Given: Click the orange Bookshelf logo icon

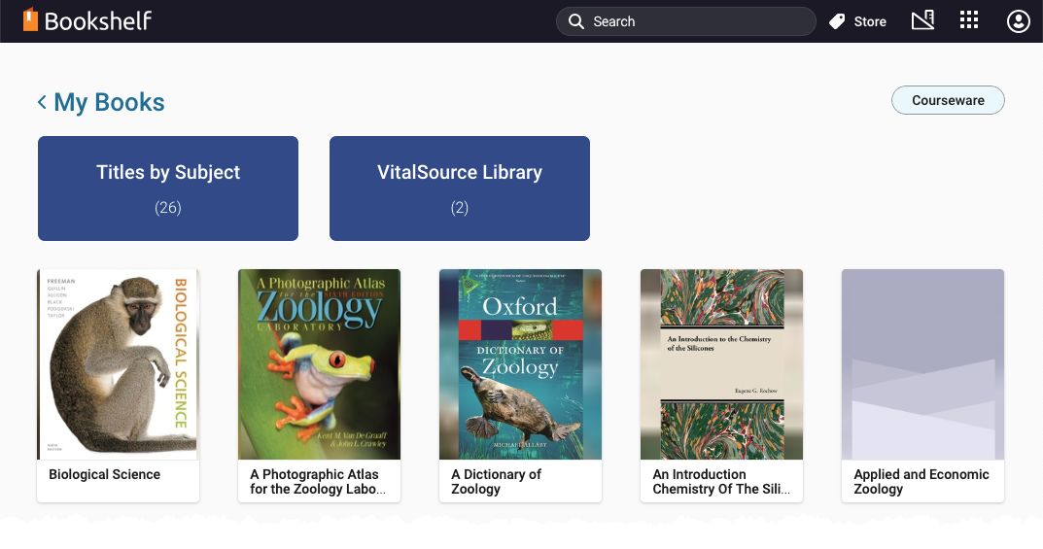Looking at the screenshot, I should [31, 20].
